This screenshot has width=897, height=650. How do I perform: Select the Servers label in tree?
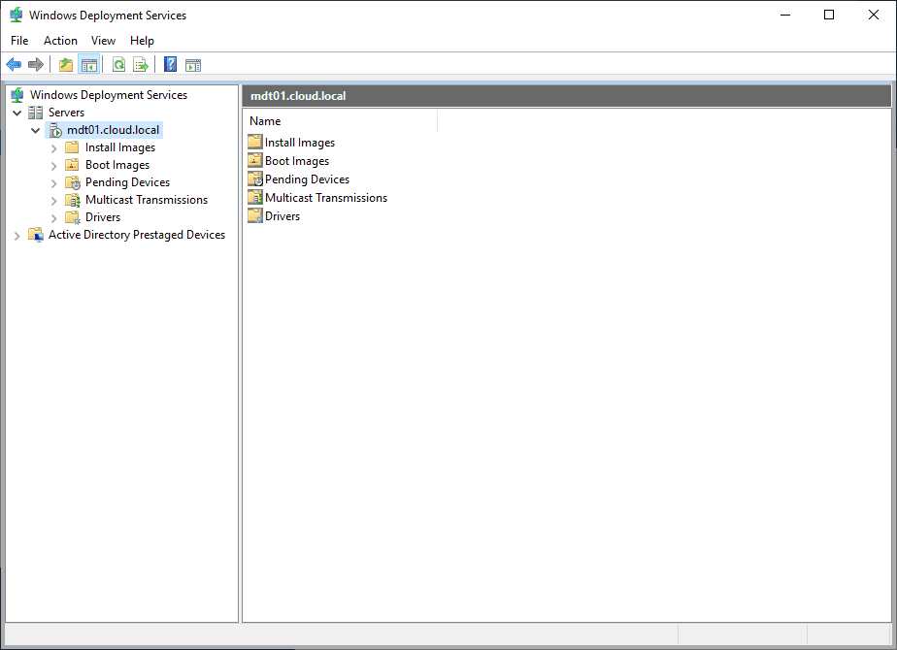click(x=66, y=113)
